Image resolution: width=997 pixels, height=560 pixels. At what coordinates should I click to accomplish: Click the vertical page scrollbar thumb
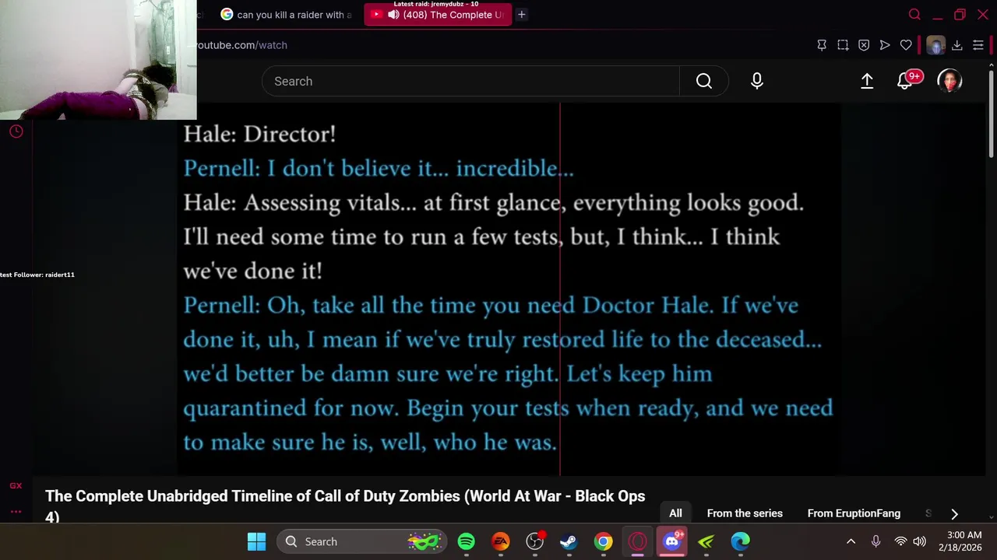pyautogui.click(x=991, y=114)
